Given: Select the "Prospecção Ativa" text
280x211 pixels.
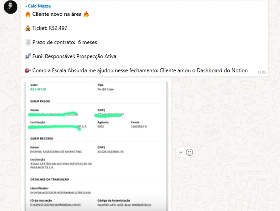Looking at the screenshot, I should pos(96,56).
